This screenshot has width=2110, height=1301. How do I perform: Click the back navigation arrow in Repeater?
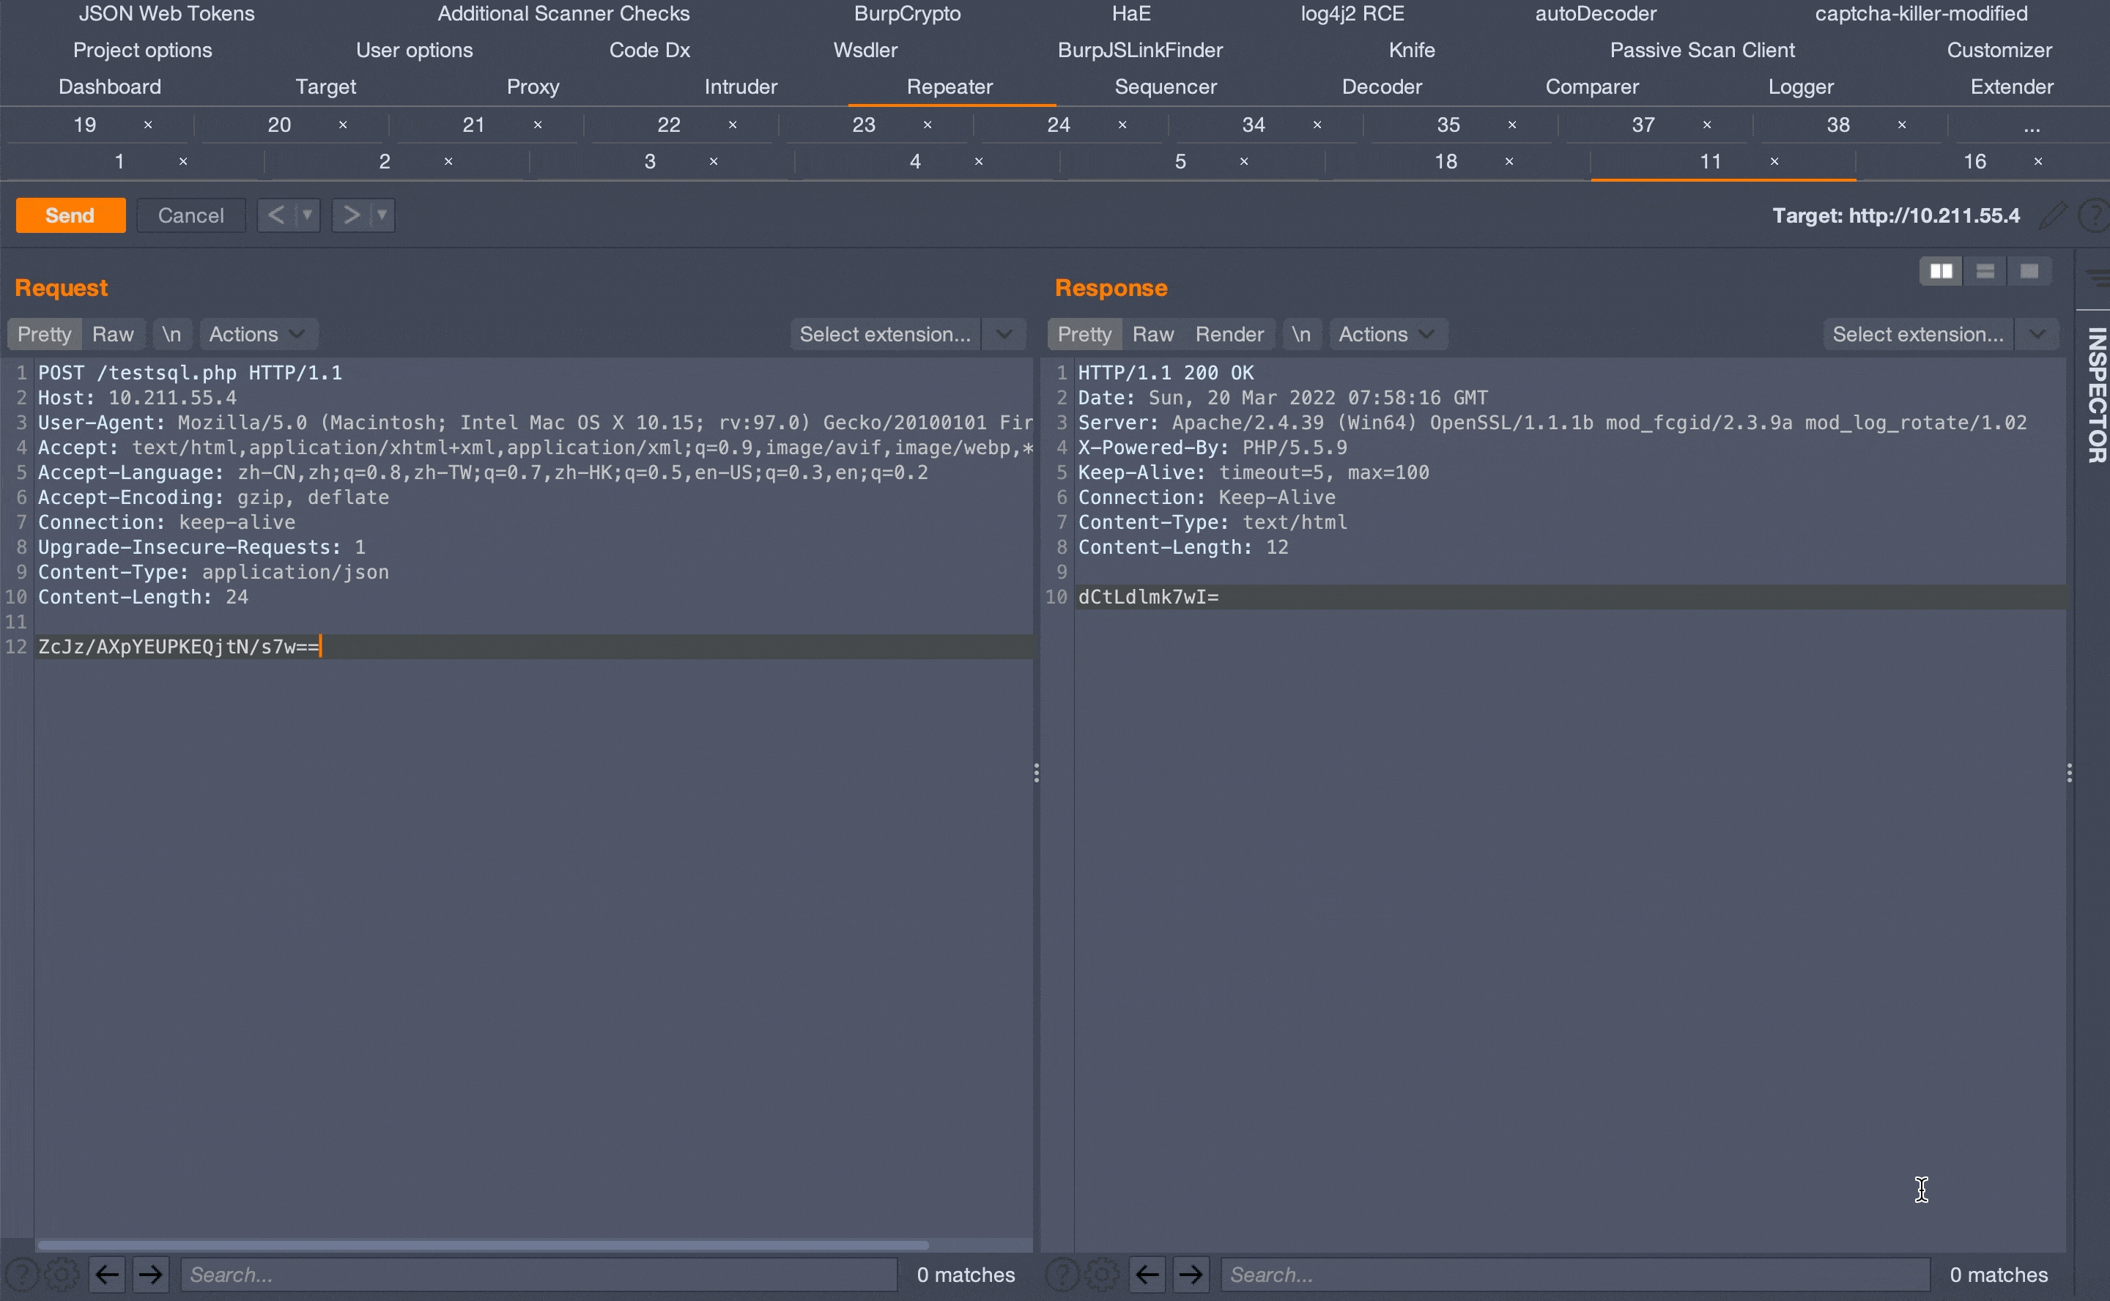coord(275,215)
